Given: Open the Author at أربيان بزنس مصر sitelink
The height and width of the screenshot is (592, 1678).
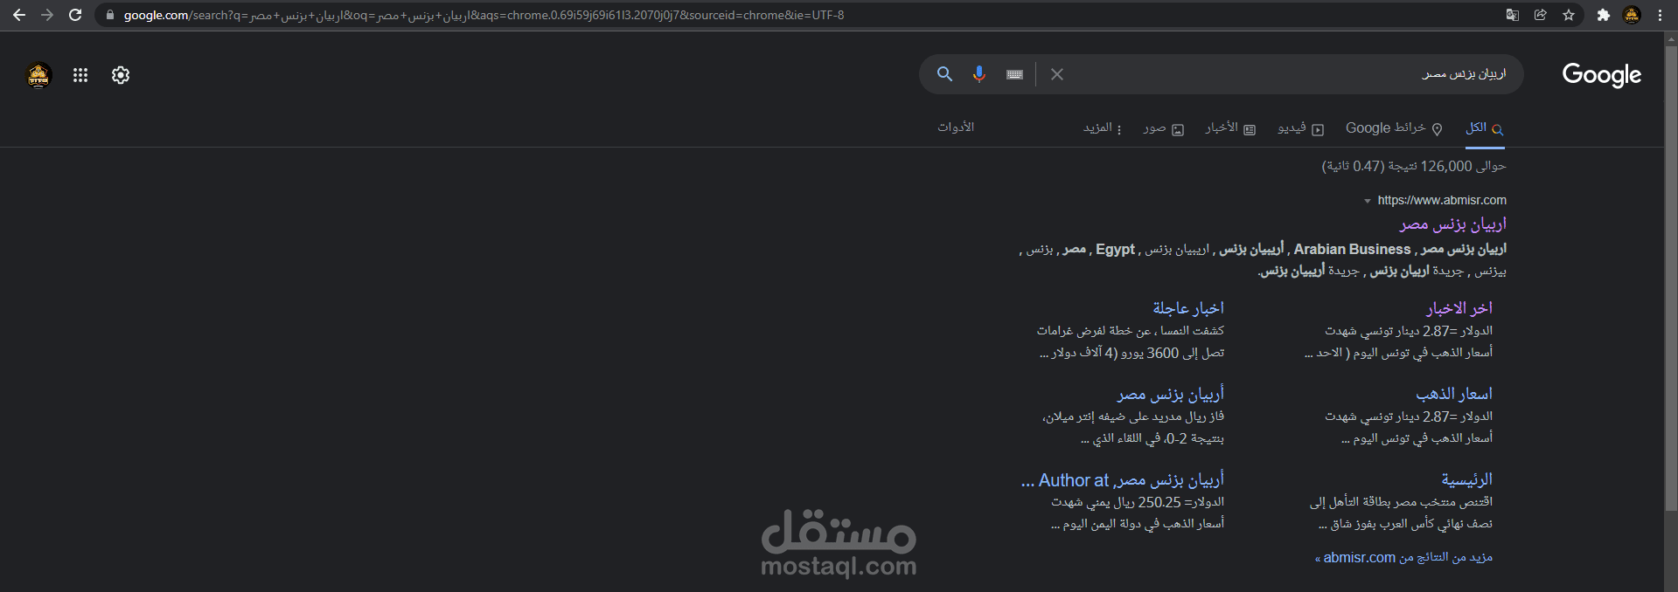Looking at the screenshot, I should click(1123, 479).
